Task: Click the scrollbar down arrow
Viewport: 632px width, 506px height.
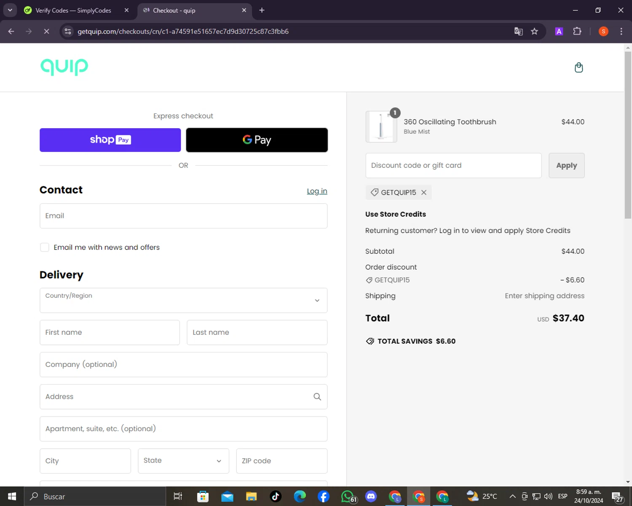Action: pos(628,482)
